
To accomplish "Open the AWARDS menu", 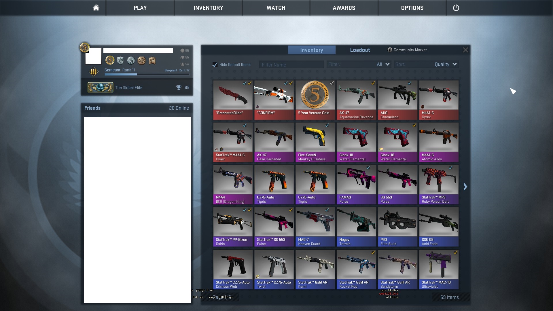I will coord(344,8).
